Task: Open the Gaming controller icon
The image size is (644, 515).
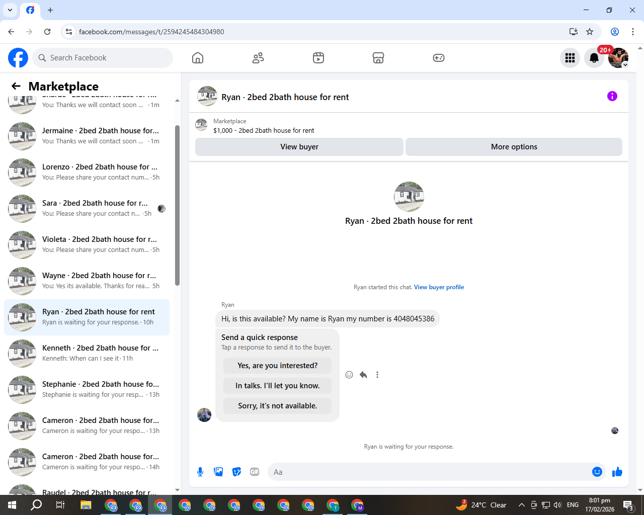Action: [x=439, y=58]
